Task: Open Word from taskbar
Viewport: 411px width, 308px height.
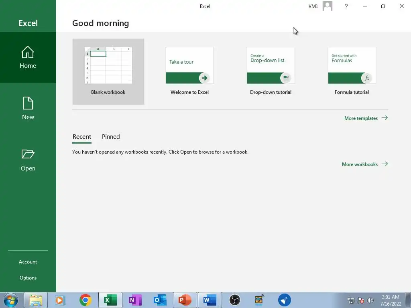Action: pos(210,300)
